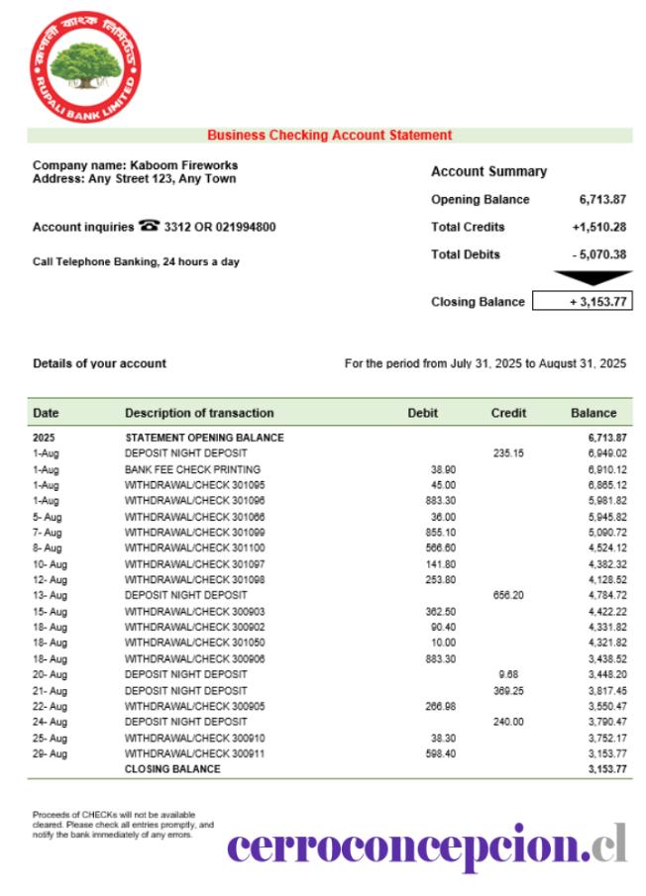This screenshot has width=646, height=896.
Task: Click the Date column header
Action: 46,413
